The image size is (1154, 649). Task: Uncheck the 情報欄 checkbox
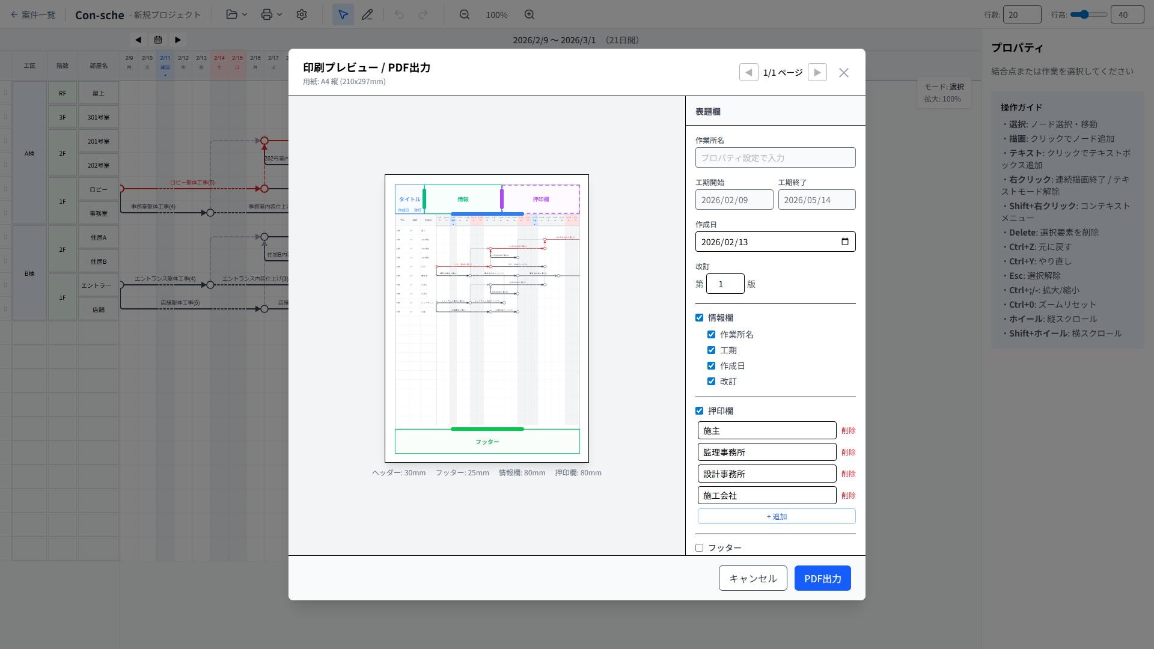699,318
